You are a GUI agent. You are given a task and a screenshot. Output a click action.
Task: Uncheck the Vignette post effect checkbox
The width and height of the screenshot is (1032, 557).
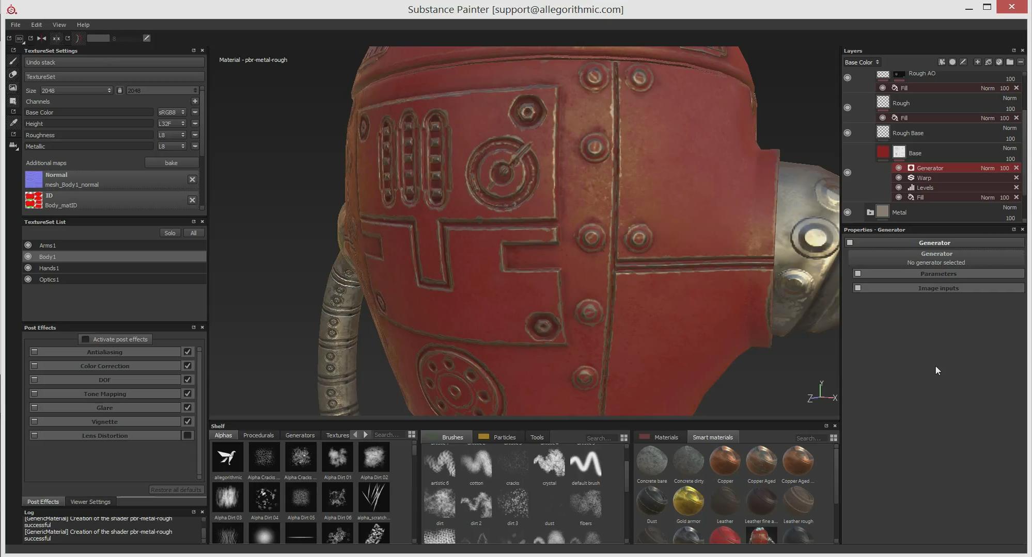click(187, 421)
